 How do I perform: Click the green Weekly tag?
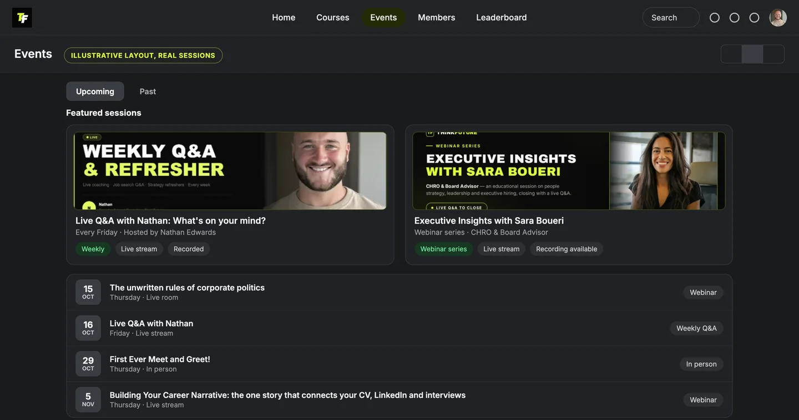(93, 249)
